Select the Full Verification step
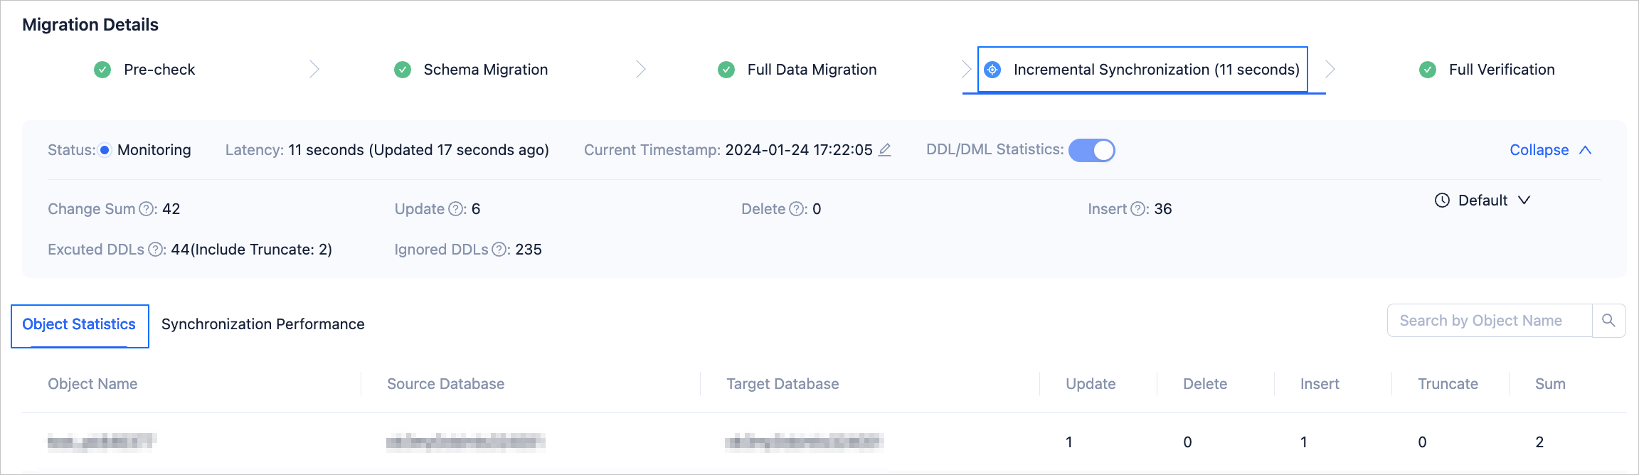This screenshot has height=475, width=1639. click(x=1487, y=70)
